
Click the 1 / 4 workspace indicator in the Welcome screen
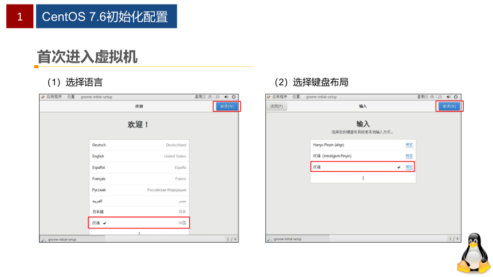tap(232, 239)
